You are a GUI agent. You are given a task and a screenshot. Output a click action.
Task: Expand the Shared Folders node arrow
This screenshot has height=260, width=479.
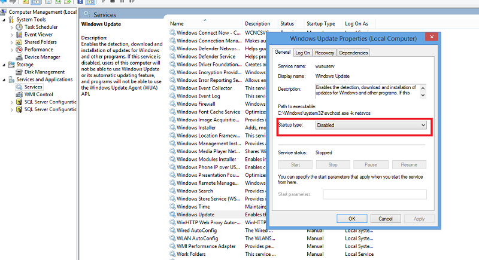tap(12, 42)
